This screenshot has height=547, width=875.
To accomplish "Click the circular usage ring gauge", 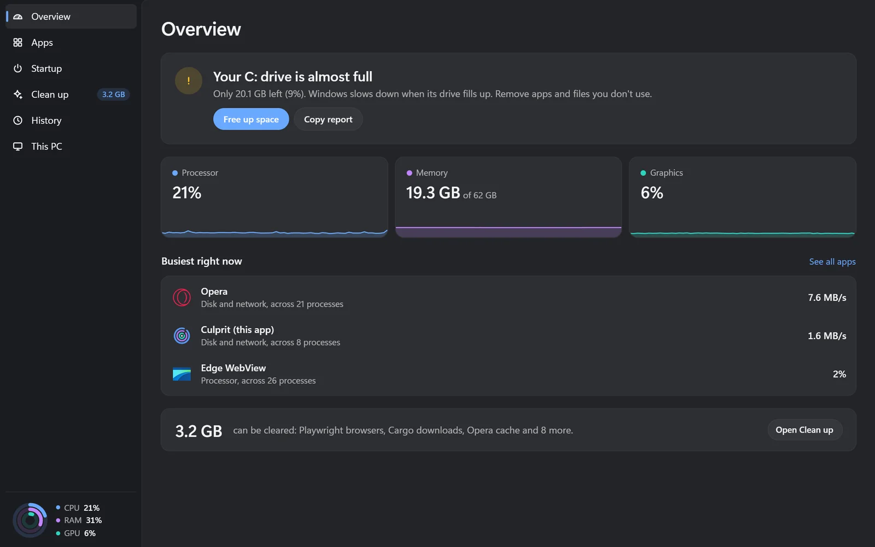I will point(30,520).
